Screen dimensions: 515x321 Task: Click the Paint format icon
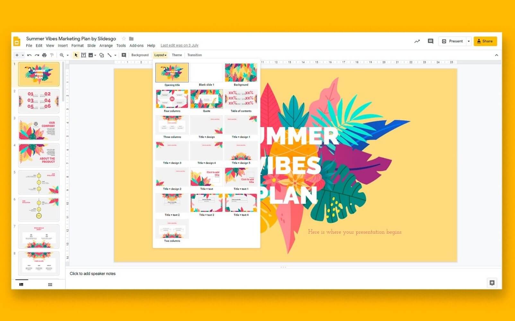coord(52,55)
